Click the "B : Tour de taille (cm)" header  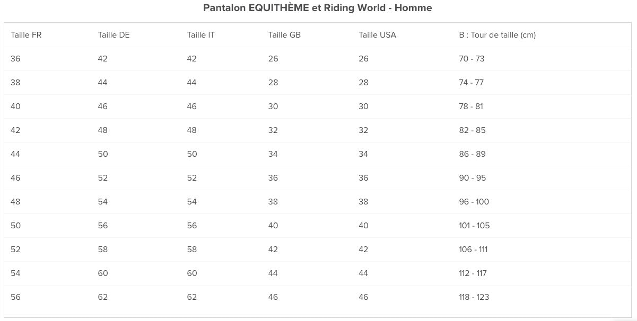point(497,35)
